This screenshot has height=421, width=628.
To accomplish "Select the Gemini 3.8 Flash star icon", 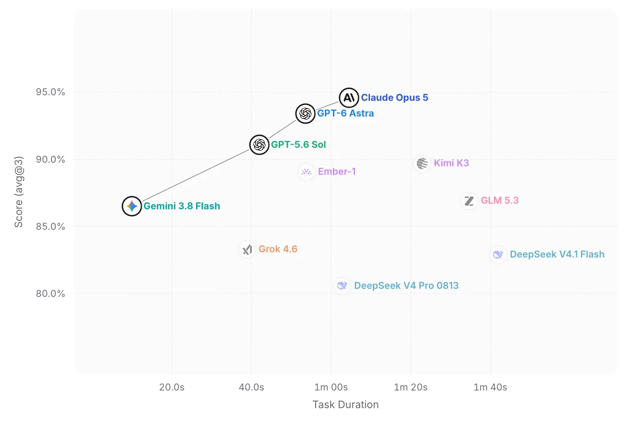I will tap(132, 206).
